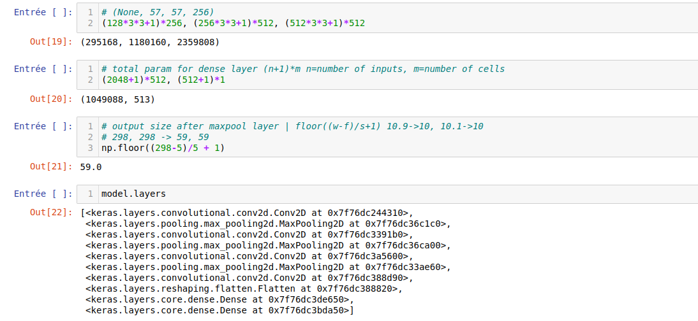Click the output (295168, 1180160, 2359808)
698x321 pixels.
(150, 42)
